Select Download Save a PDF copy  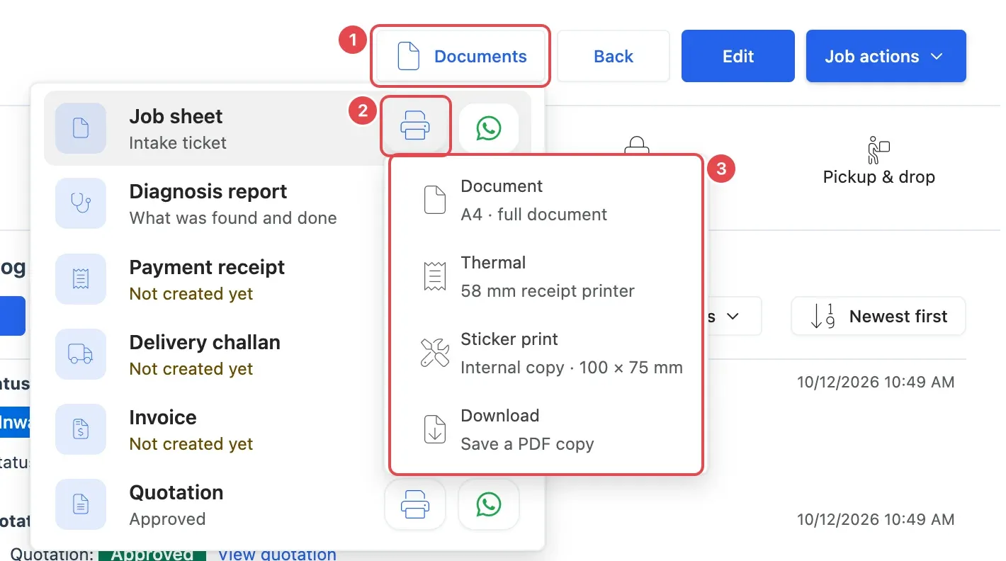(546, 429)
